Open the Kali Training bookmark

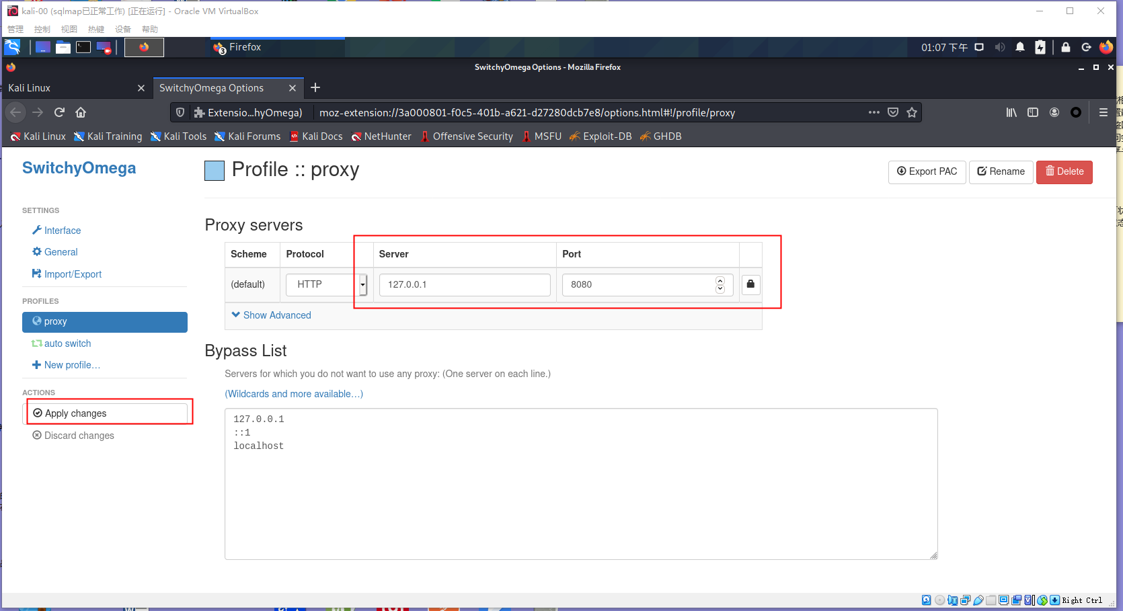[108, 136]
